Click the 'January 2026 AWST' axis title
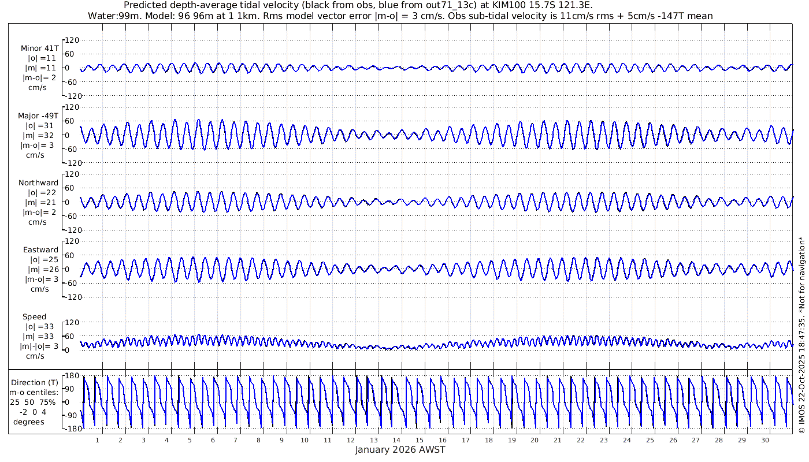 tap(400, 450)
